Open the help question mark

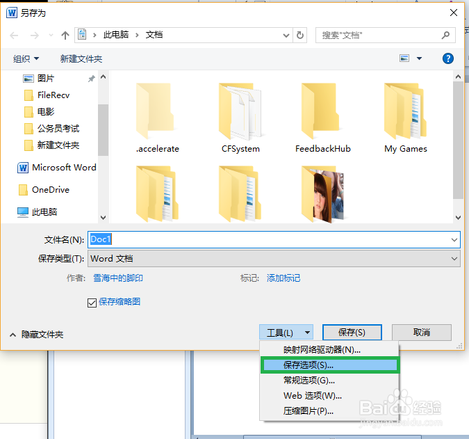(x=447, y=58)
